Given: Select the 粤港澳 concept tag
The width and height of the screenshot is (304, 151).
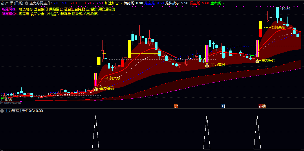Looking at the screenshot, I should pos(24,14).
